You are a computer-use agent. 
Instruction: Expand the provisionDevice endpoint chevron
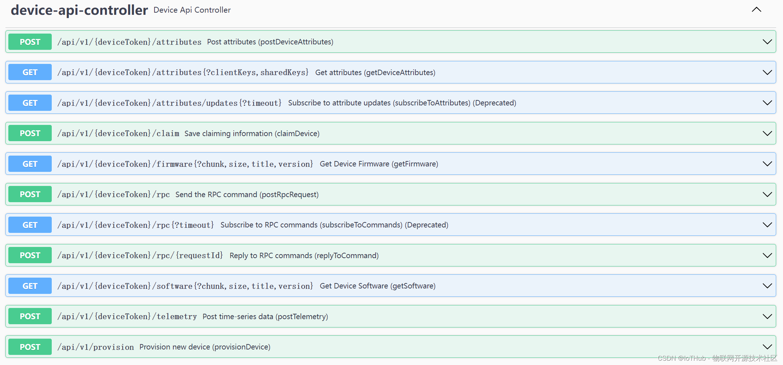(x=767, y=347)
